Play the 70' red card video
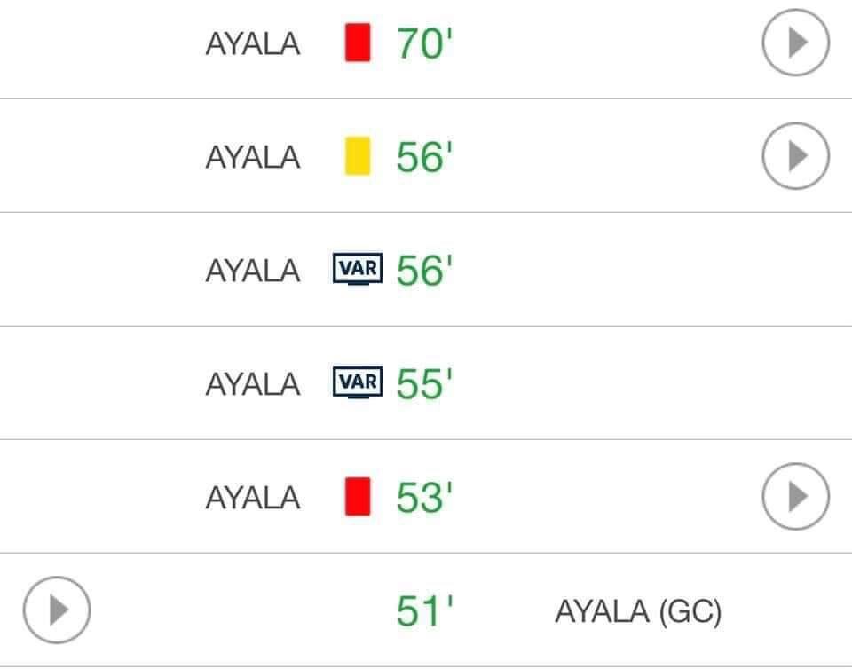852x669 pixels. point(795,43)
